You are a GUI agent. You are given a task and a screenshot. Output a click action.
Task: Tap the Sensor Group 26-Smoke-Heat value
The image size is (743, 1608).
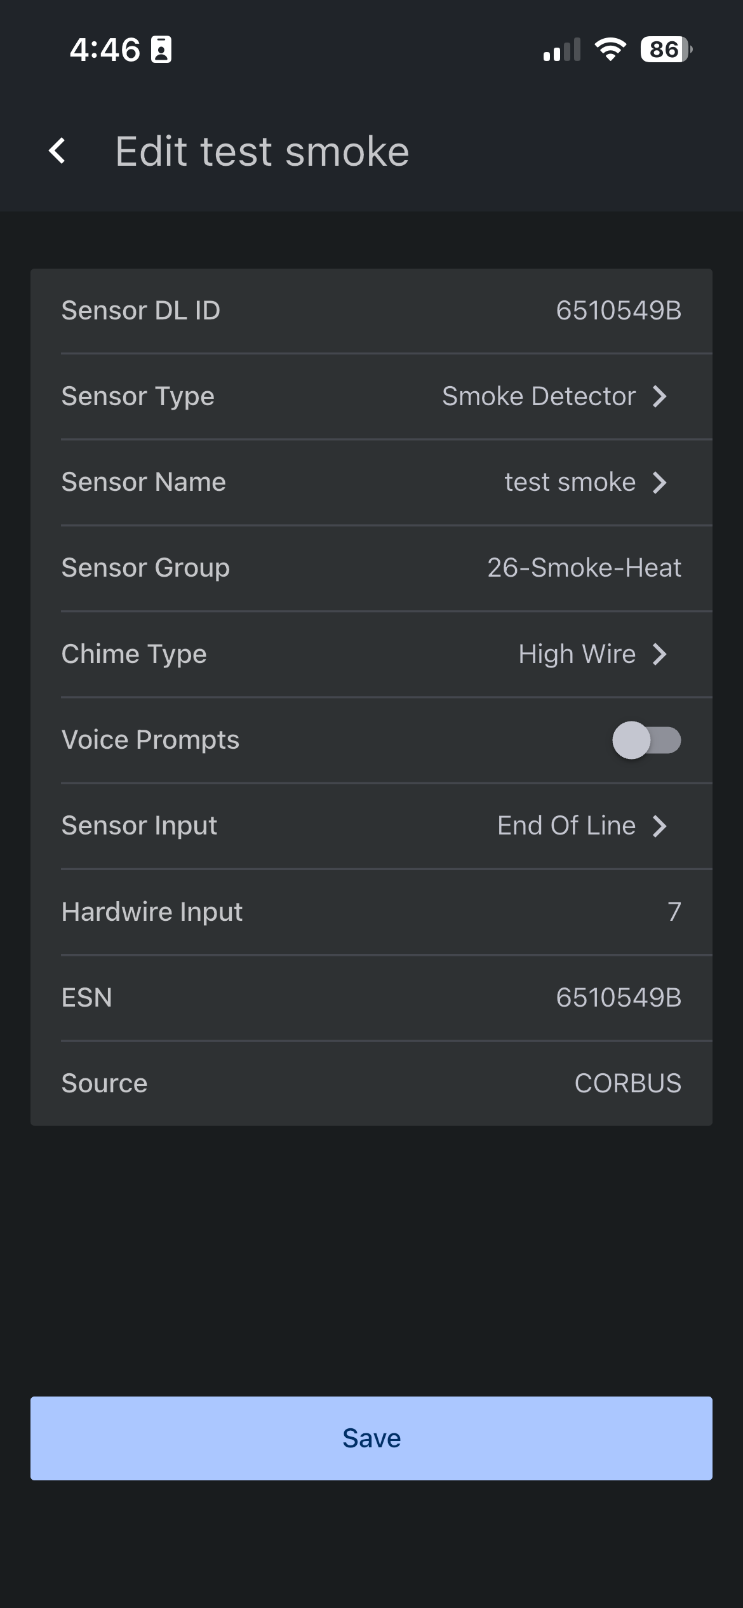pos(584,568)
